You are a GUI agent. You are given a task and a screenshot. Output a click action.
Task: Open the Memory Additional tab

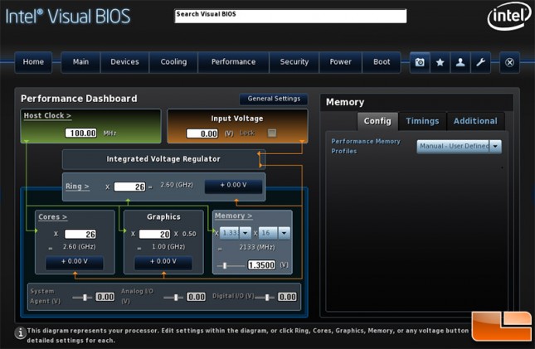click(x=475, y=121)
